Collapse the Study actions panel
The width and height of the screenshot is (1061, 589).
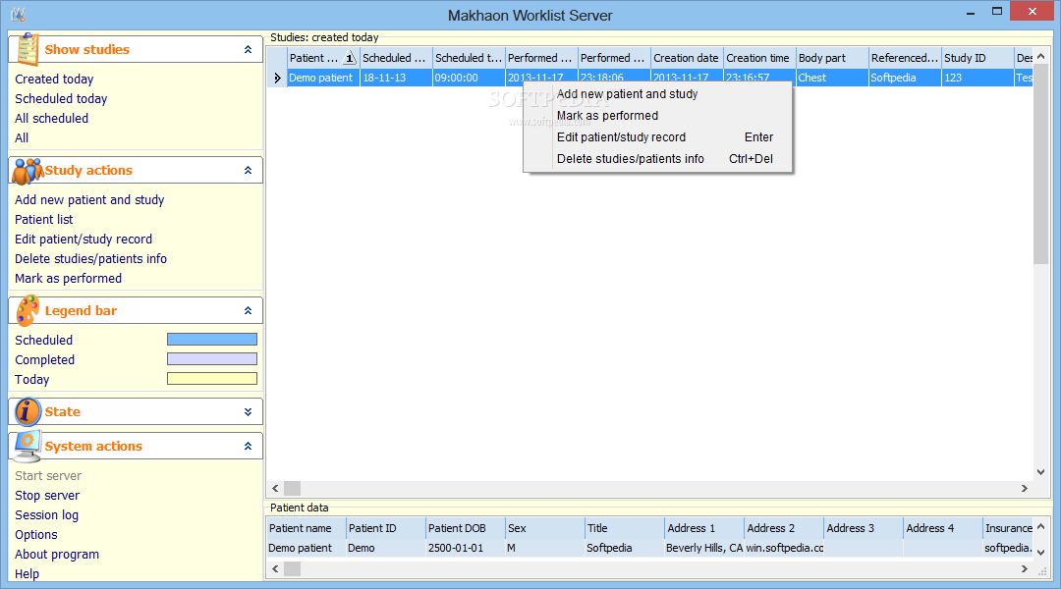pyautogui.click(x=248, y=171)
